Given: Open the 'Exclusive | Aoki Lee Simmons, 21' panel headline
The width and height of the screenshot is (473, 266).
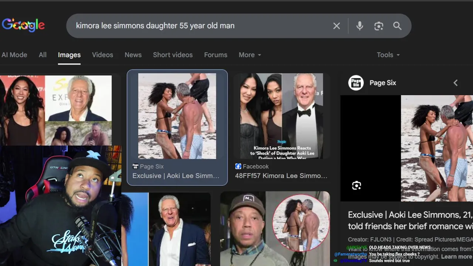Looking at the screenshot, I should tap(410, 221).
